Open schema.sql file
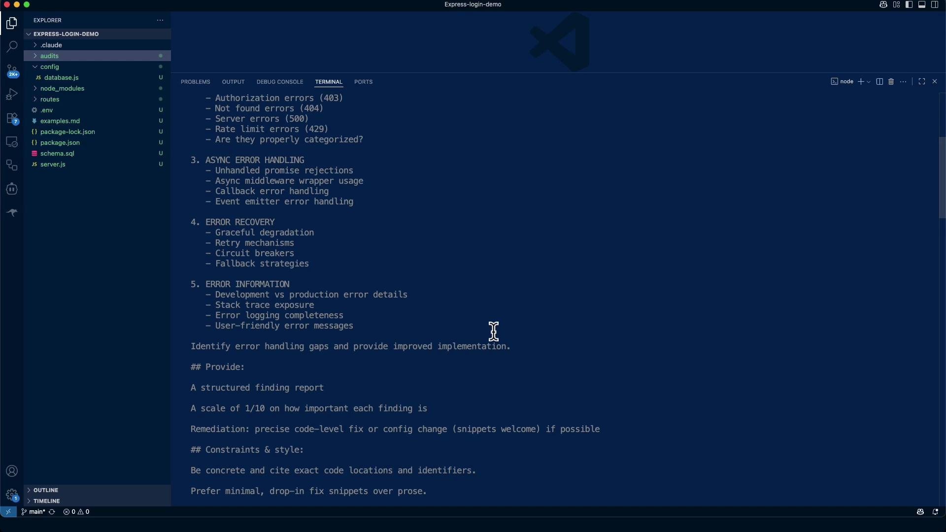This screenshot has height=532, width=946. pos(97,153)
